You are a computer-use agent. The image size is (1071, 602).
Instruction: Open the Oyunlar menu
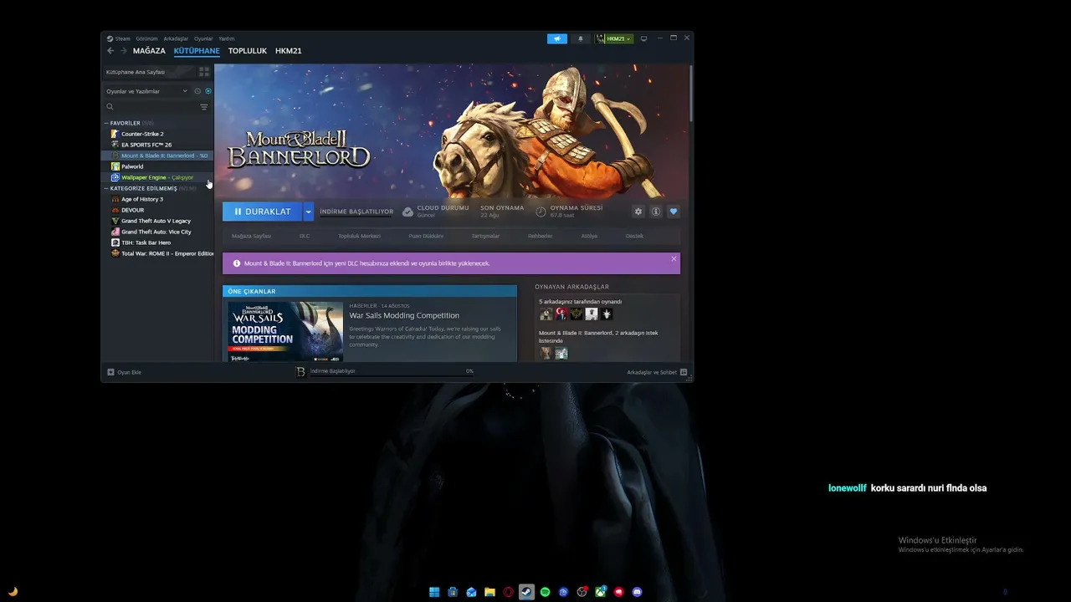[203, 38]
